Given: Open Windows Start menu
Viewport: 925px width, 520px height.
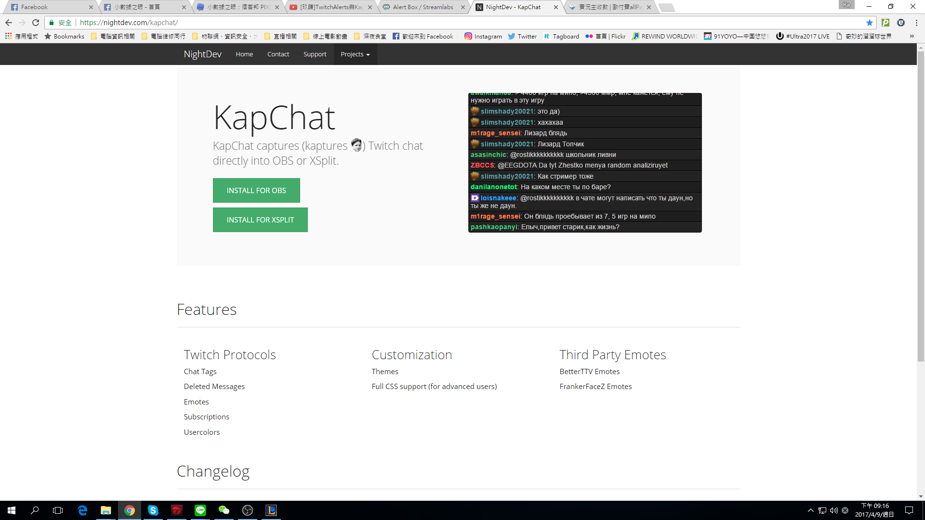Looking at the screenshot, I should pyautogui.click(x=12, y=510).
